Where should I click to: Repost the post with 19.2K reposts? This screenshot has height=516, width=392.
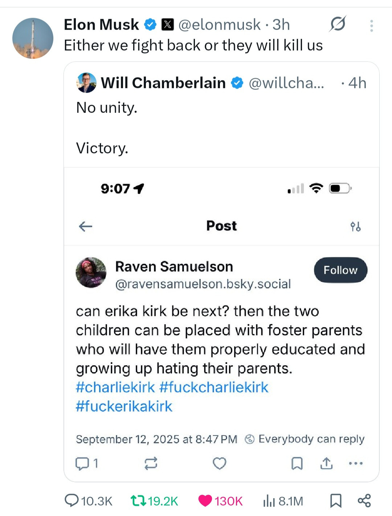point(138,501)
